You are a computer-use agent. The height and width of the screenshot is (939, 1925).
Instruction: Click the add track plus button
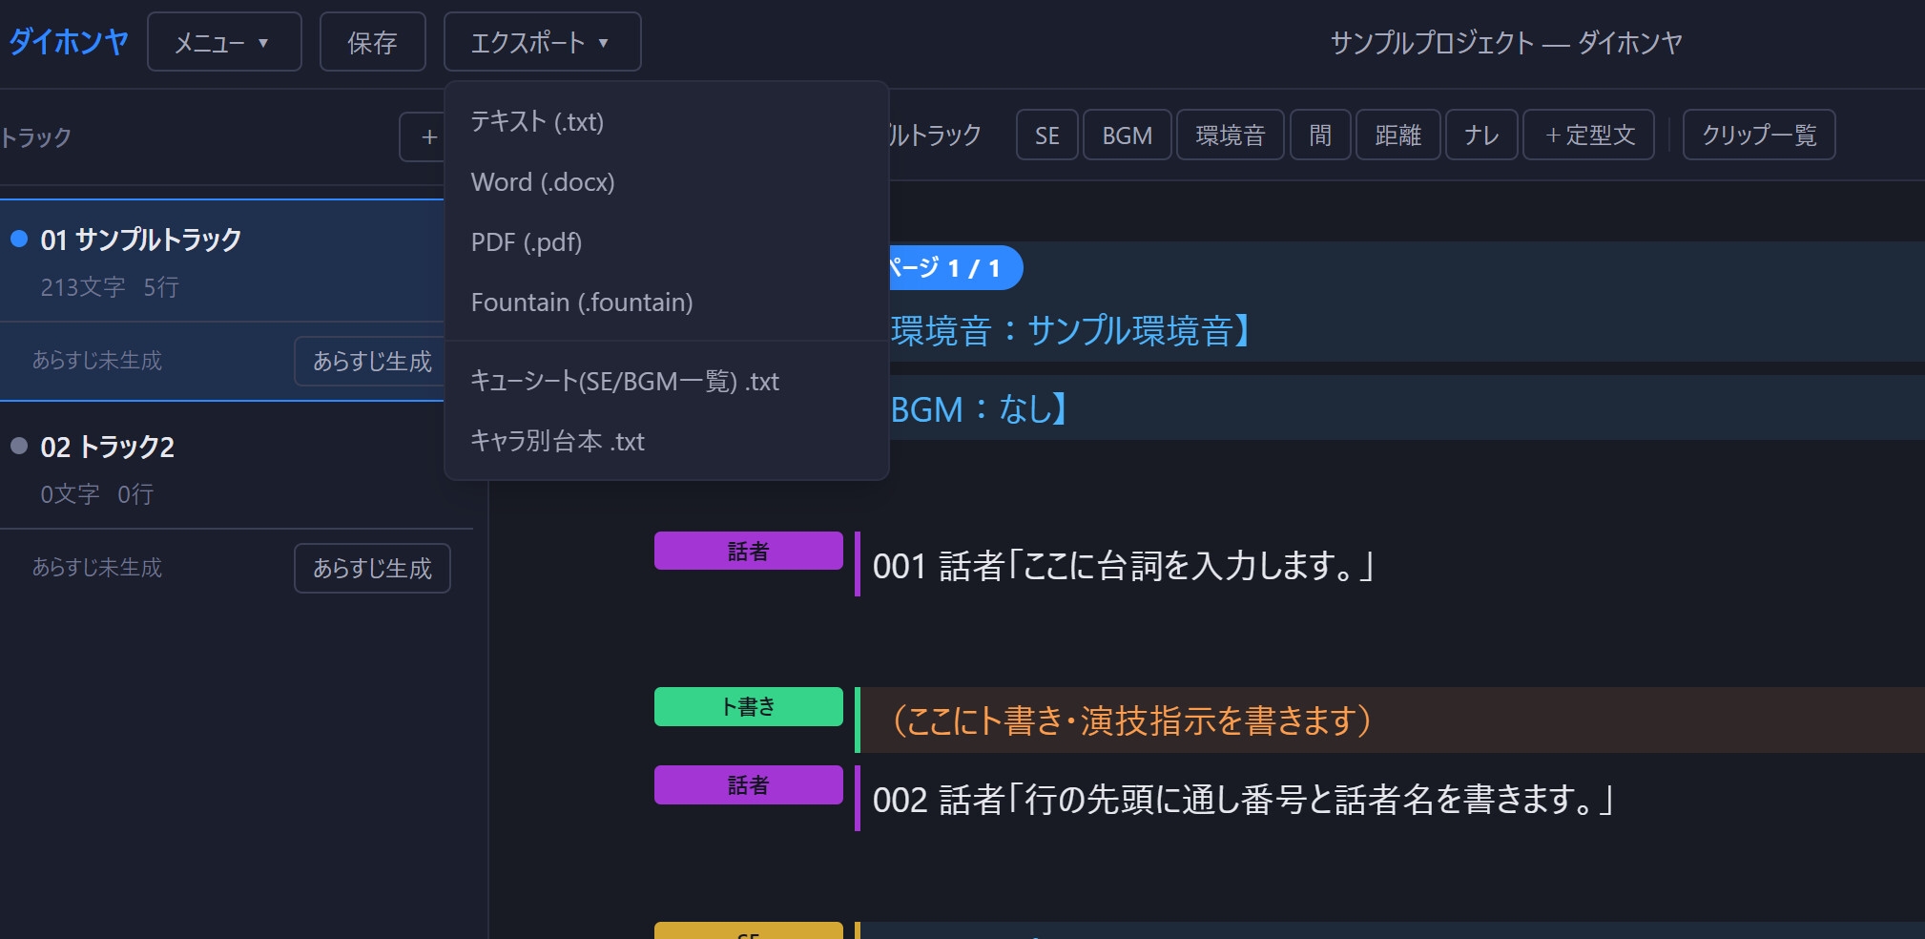coord(423,136)
